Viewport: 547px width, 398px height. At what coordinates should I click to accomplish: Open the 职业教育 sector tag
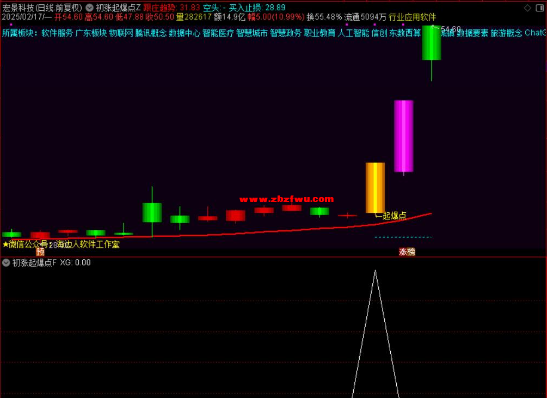[x=320, y=33]
